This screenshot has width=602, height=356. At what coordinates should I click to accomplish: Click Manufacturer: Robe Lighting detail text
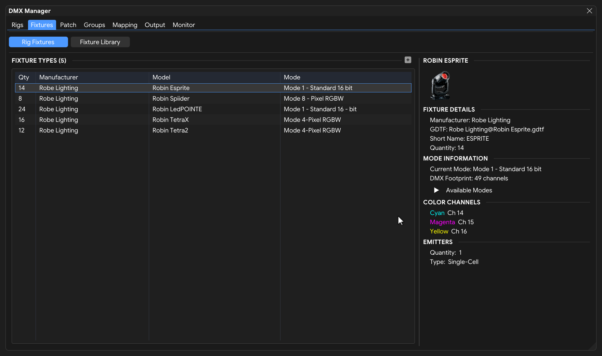click(x=470, y=120)
